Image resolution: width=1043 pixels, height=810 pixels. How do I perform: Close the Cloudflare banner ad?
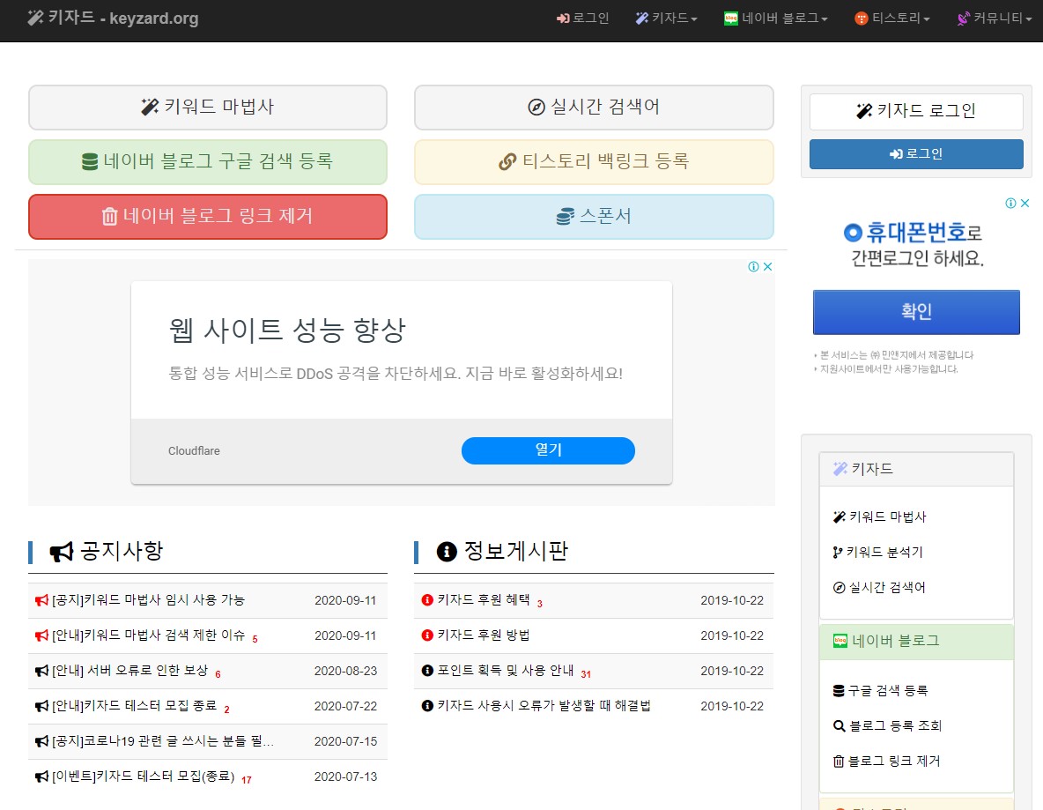click(767, 266)
